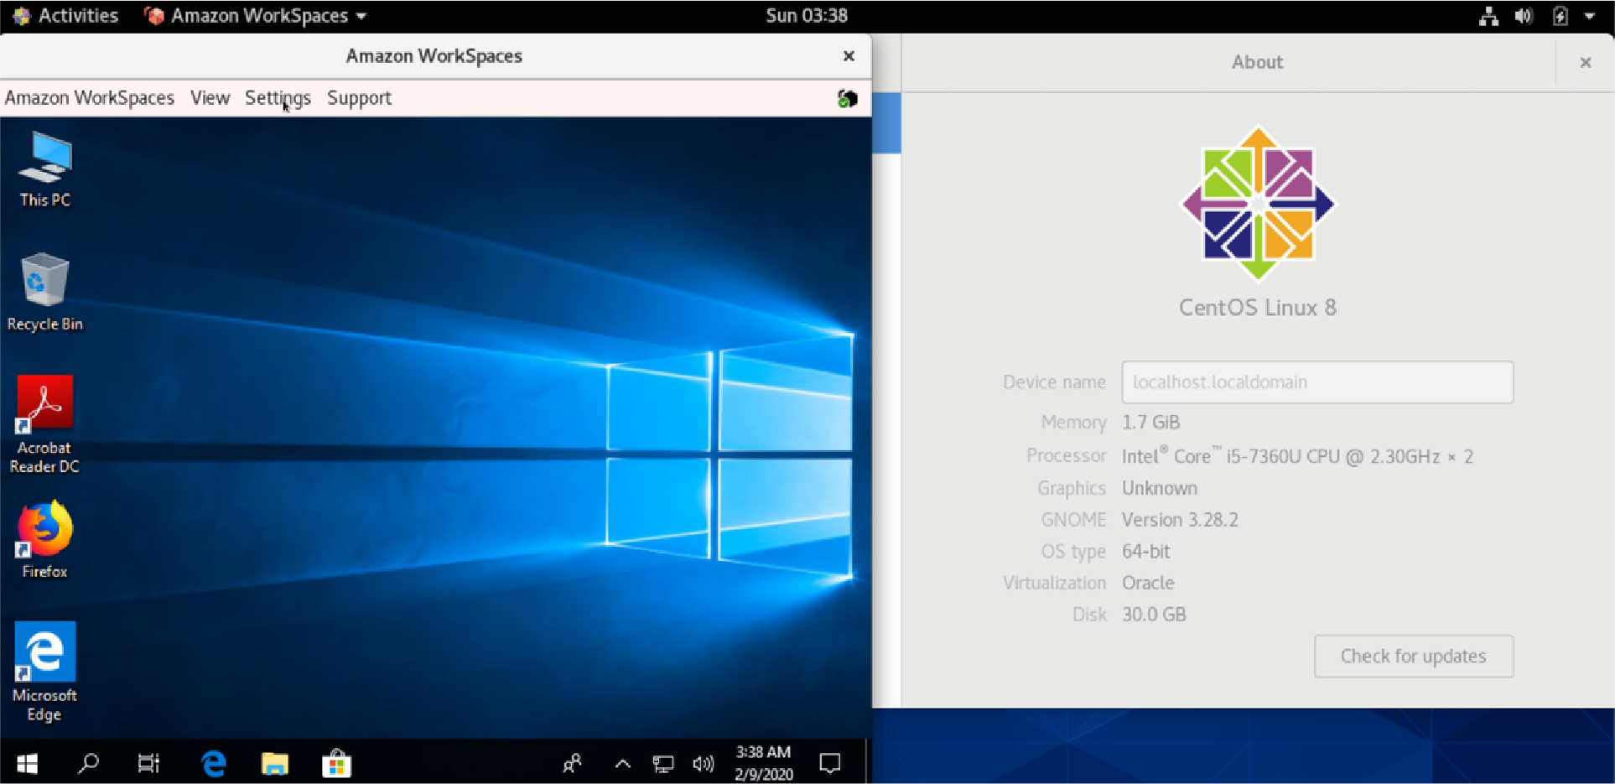1615x784 pixels.
Task: Click the Virtualization value Oracle
Action: pyautogui.click(x=1148, y=583)
